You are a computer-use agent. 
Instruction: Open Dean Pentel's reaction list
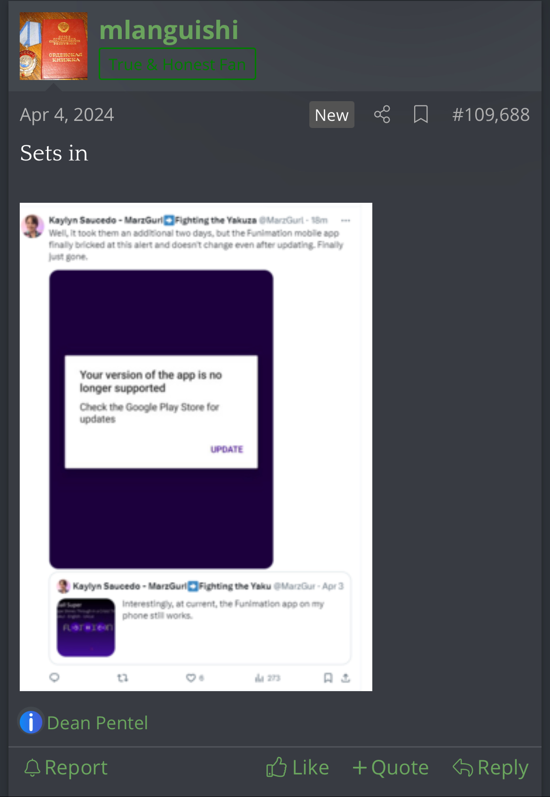pyautogui.click(x=97, y=723)
